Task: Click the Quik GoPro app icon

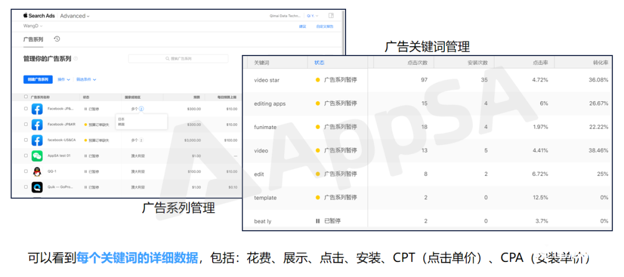Action: 37,187
